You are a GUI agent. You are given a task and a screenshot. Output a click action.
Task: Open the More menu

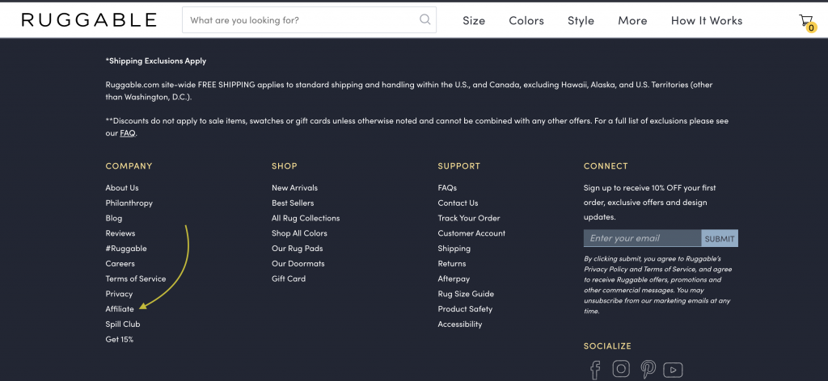[632, 20]
